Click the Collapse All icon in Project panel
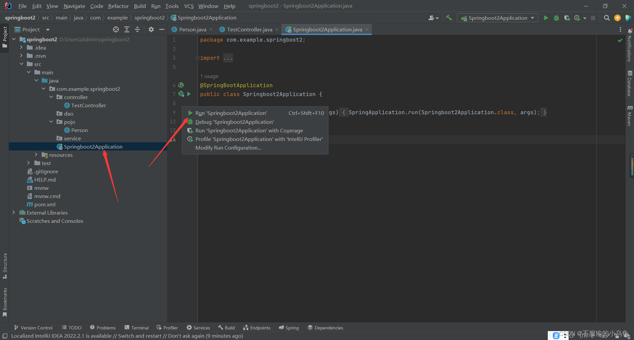Image resolution: width=634 pixels, height=340 pixels. [137, 29]
